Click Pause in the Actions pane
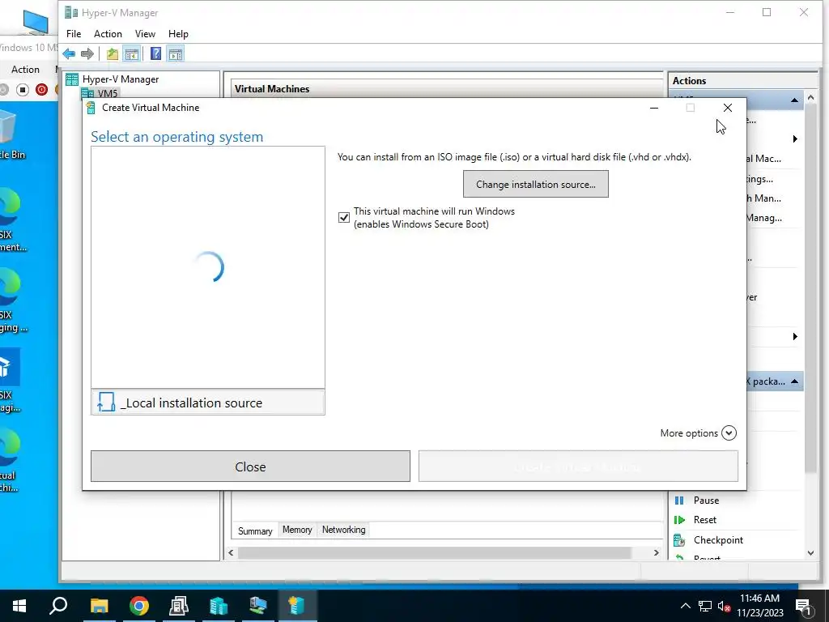The width and height of the screenshot is (829, 622). click(706, 501)
